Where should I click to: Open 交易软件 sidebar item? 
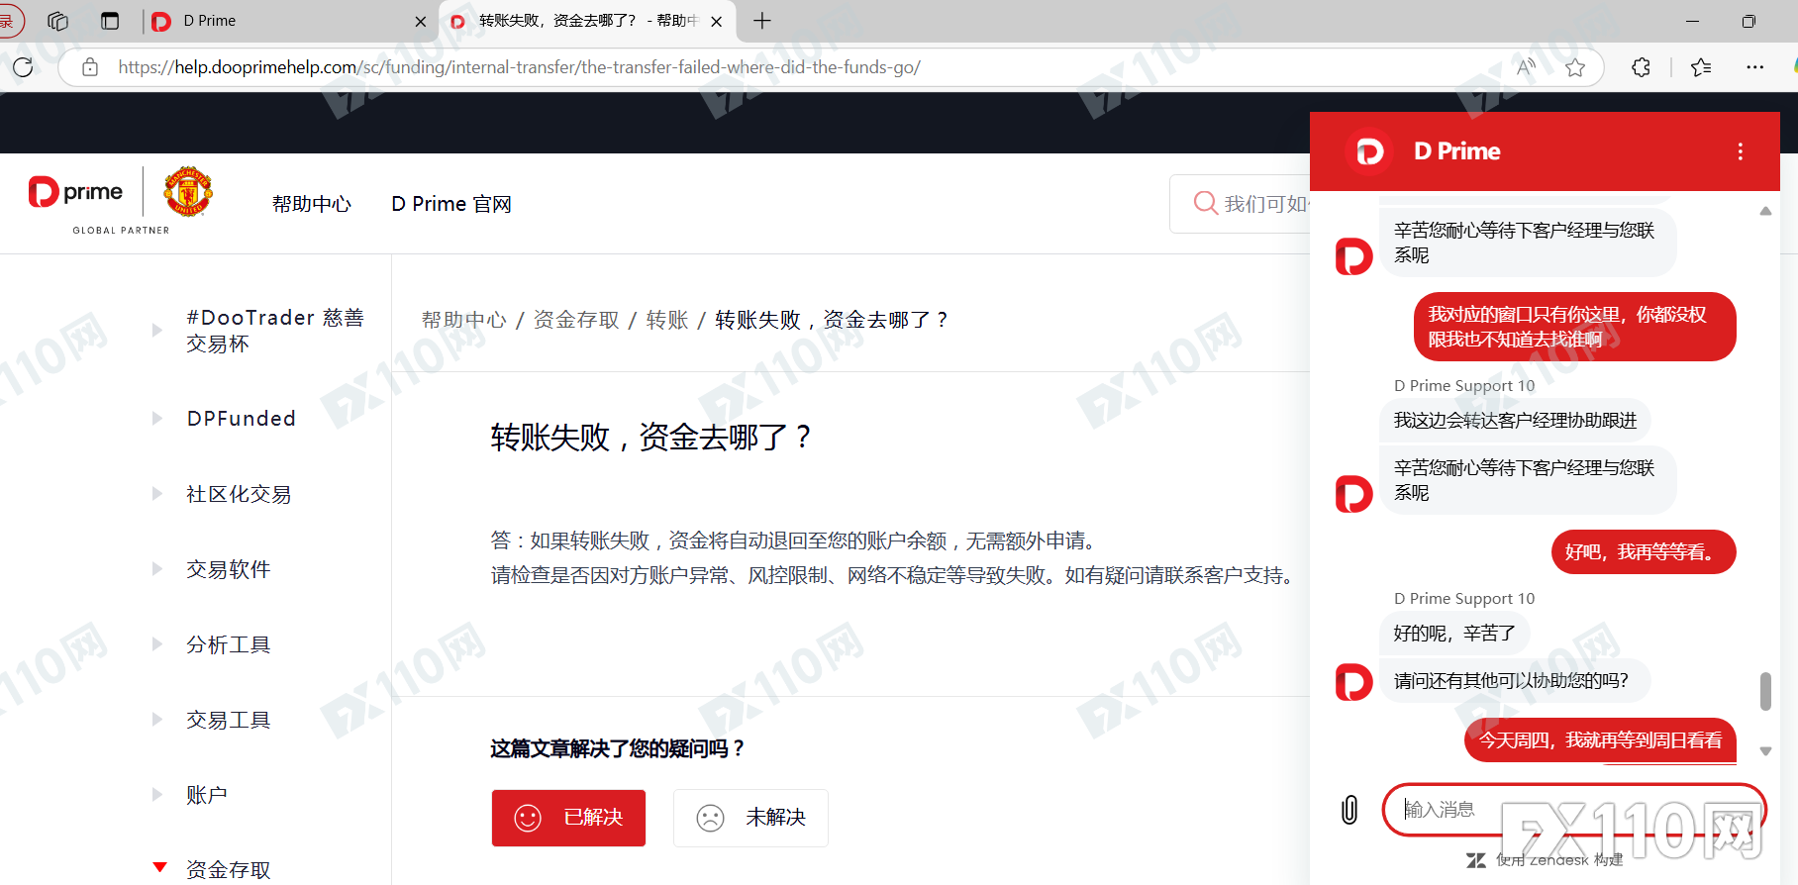pyautogui.click(x=229, y=569)
